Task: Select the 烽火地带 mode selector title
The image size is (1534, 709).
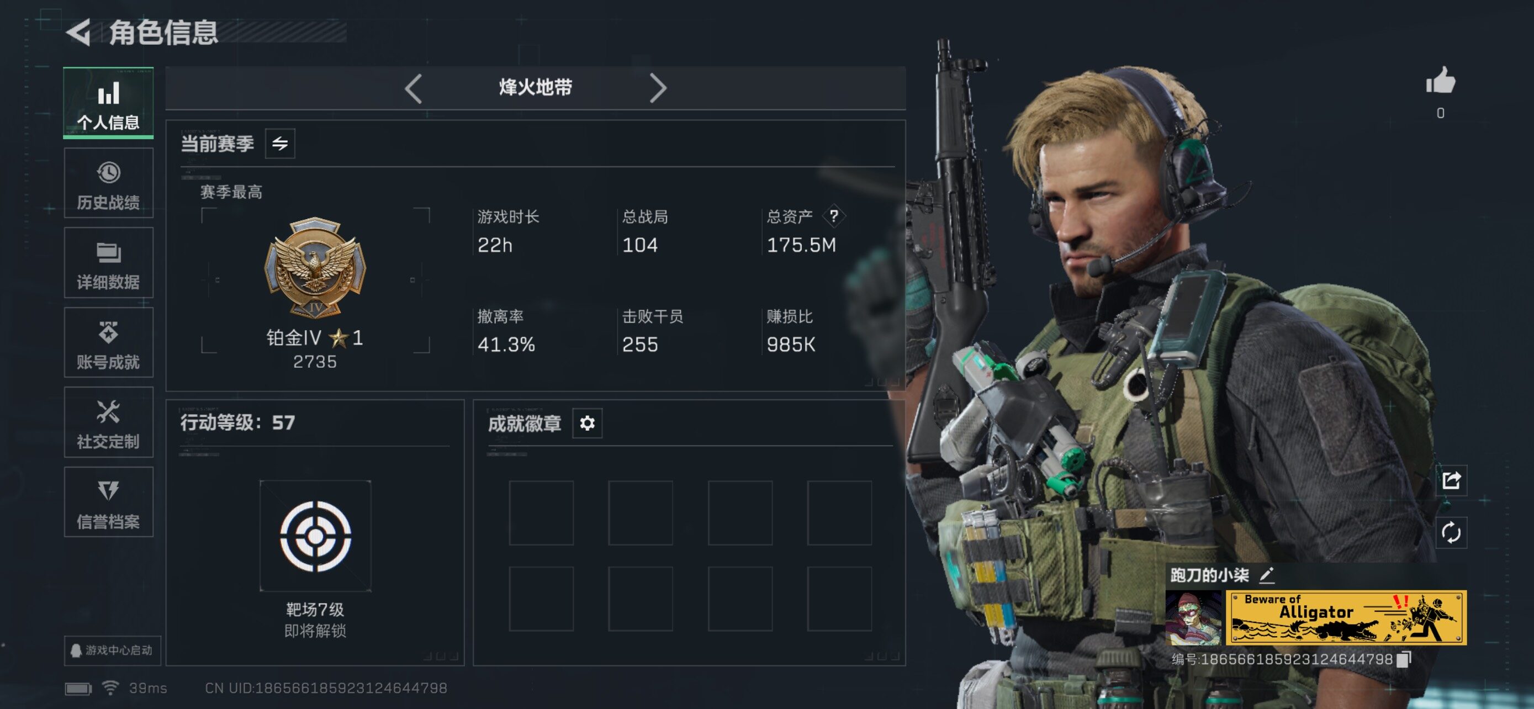Action: pyautogui.click(x=535, y=88)
